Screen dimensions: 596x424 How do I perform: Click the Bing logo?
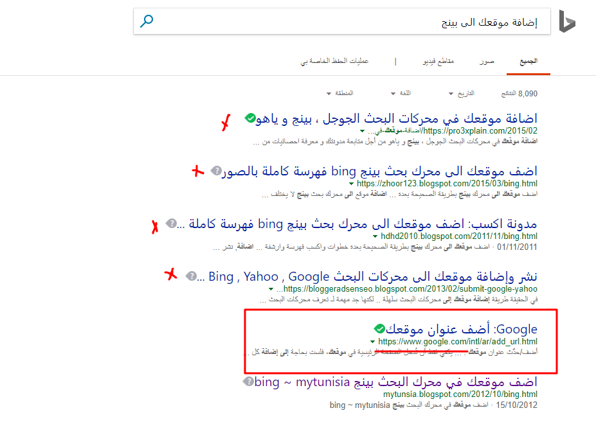(566, 21)
